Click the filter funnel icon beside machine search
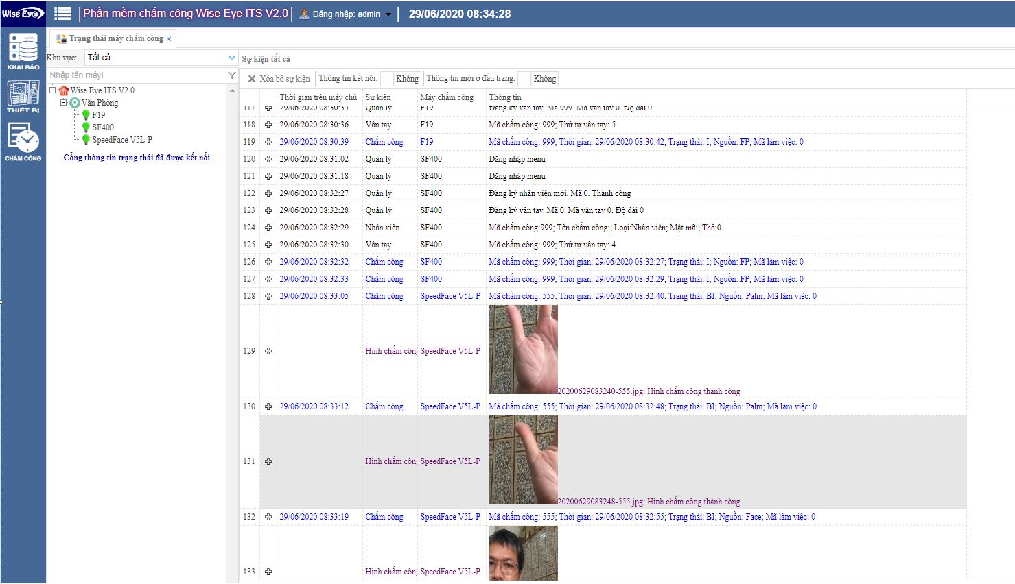Image resolution: width=1015 pixels, height=584 pixels. 232,75
